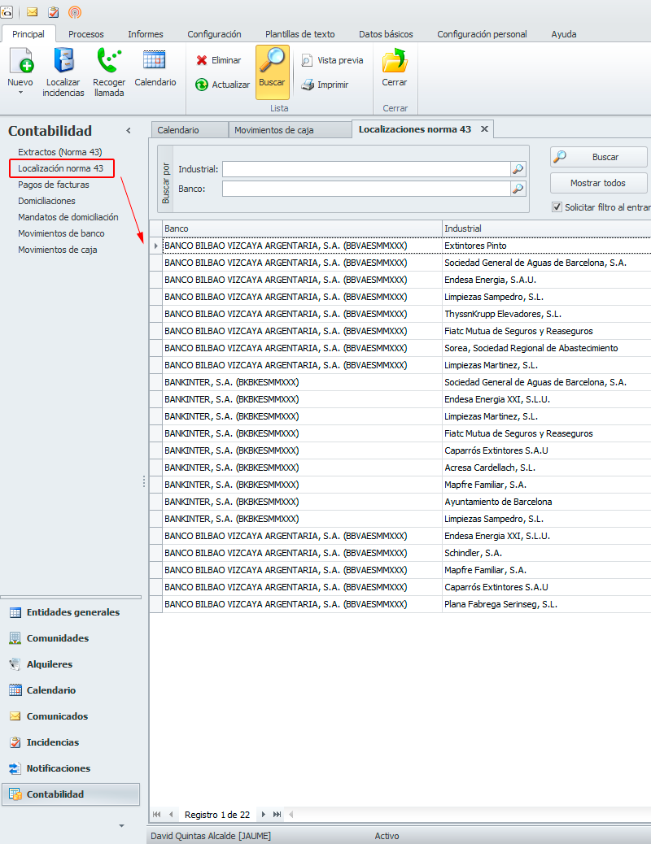Click Imprimir printer button
Screen dimensions: 651x844
(325, 85)
